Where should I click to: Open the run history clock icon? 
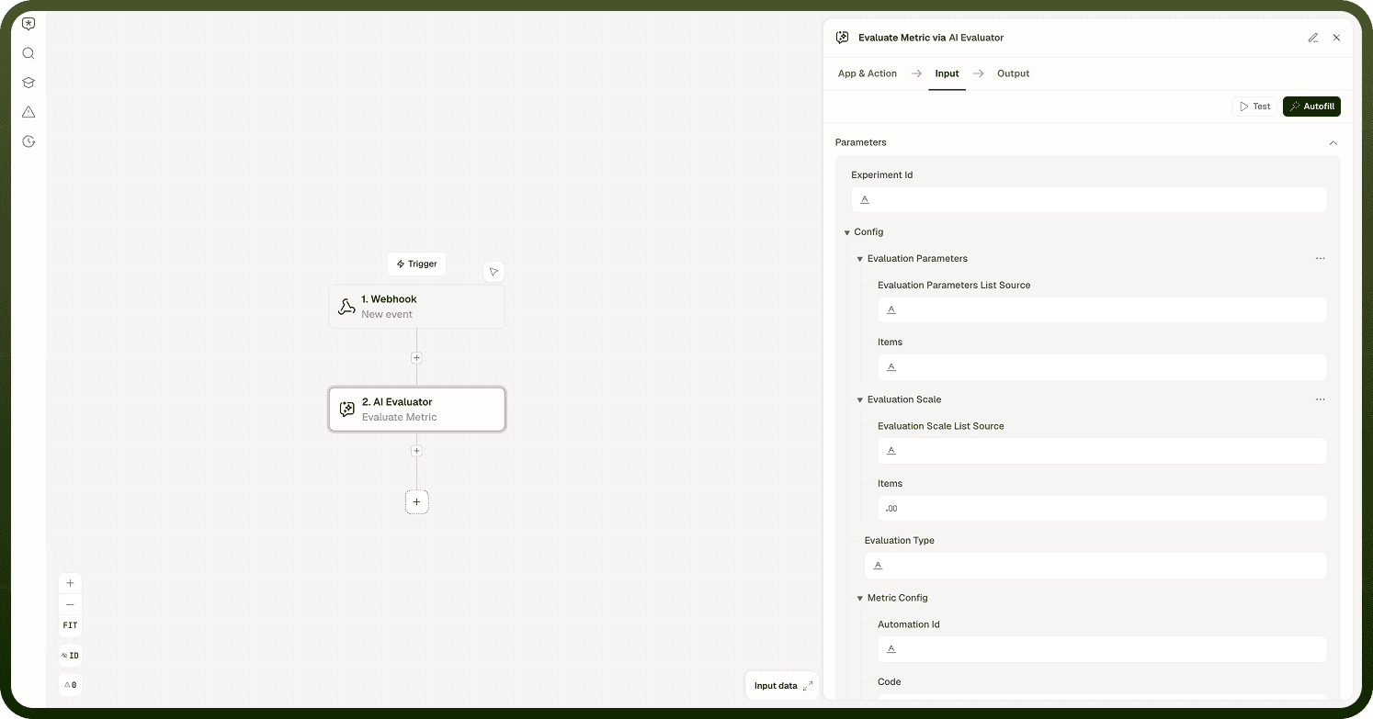(28, 141)
